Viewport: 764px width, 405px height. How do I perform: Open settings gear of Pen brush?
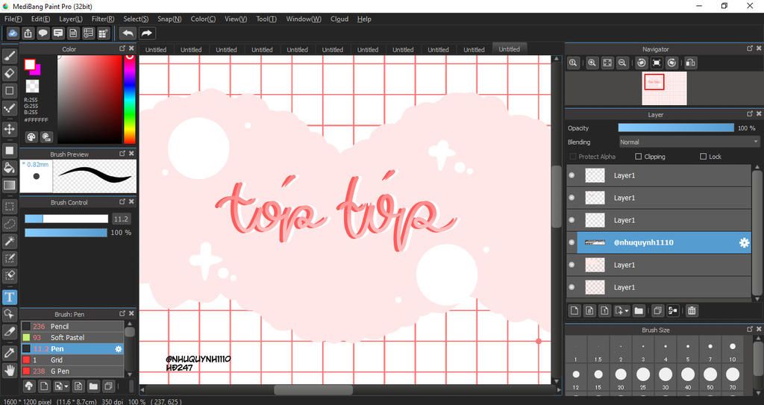pyautogui.click(x=118, y=349)
